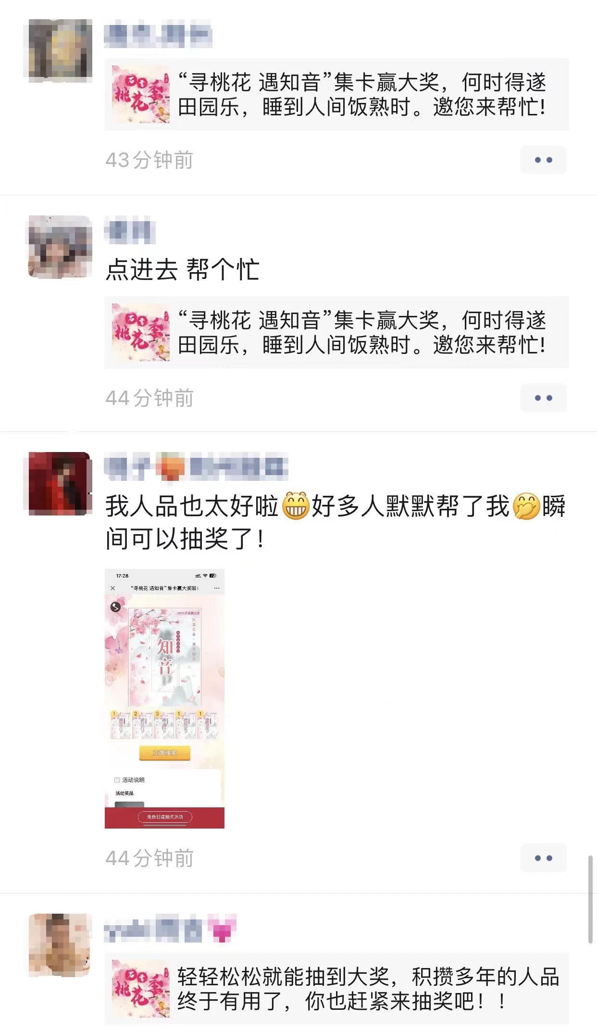Tap the username above 我人品也太好啦
597x1031 pixels.
click(196, 466)
